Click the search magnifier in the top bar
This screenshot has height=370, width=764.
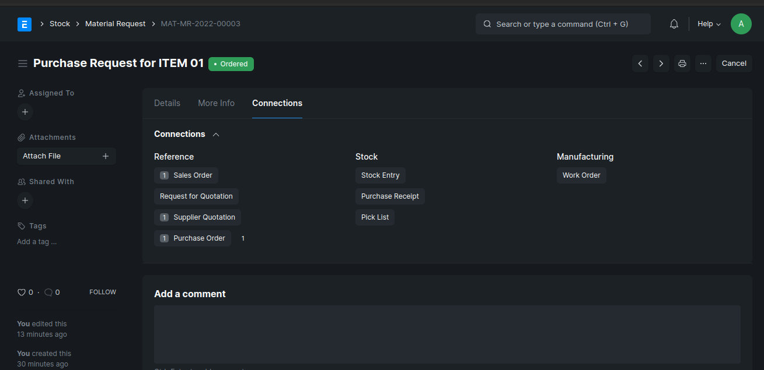coord(487,24)
